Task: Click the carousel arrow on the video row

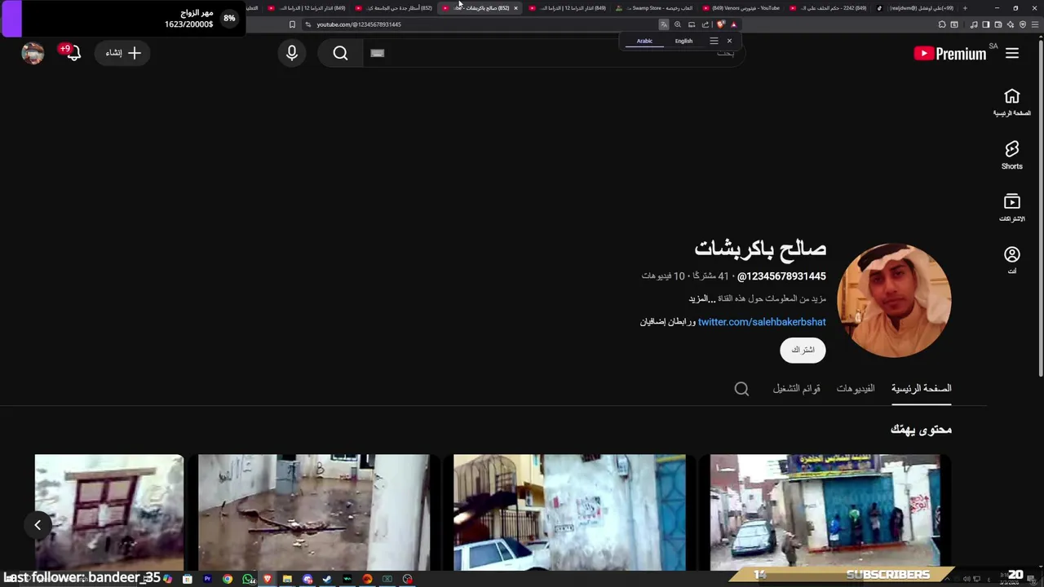Action: (38, 525)
